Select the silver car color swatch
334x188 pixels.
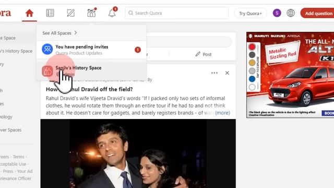coord(252,71)
